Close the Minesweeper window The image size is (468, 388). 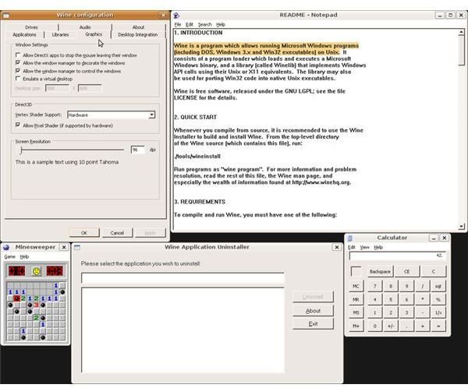click(x=64, y=247)
